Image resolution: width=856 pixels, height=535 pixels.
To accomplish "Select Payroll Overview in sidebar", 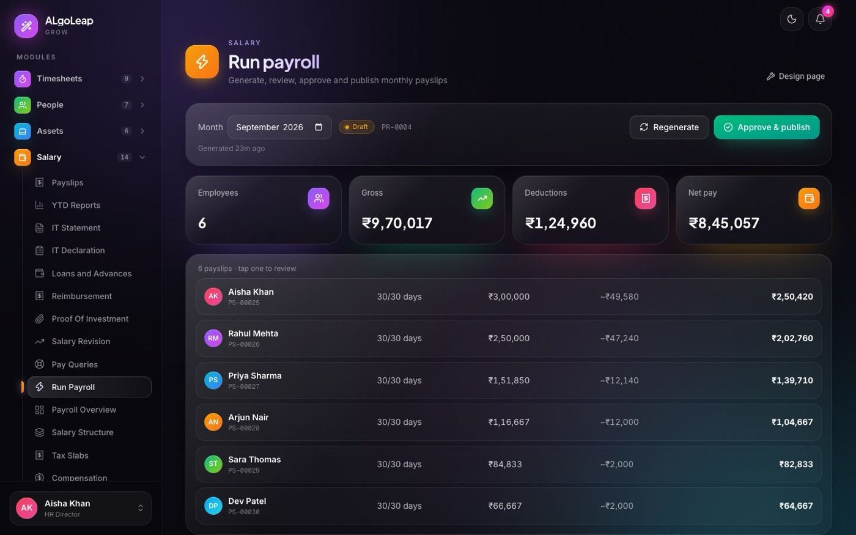I will (x=89, y=410).
